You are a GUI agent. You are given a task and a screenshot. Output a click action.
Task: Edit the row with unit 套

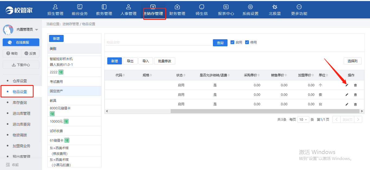coord(347,95)
